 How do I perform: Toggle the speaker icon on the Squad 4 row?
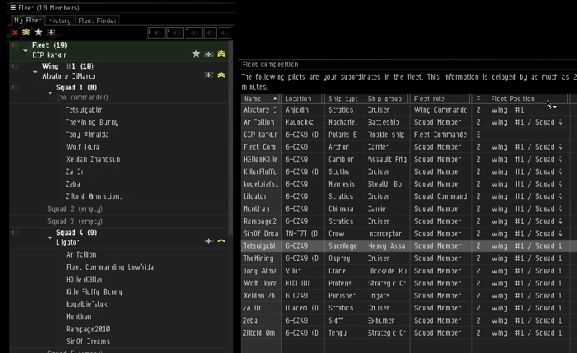click(x=14, y=233)
